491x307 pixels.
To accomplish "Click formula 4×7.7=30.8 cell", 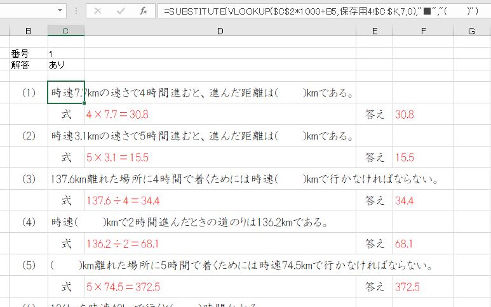I will tap(220, 114).
